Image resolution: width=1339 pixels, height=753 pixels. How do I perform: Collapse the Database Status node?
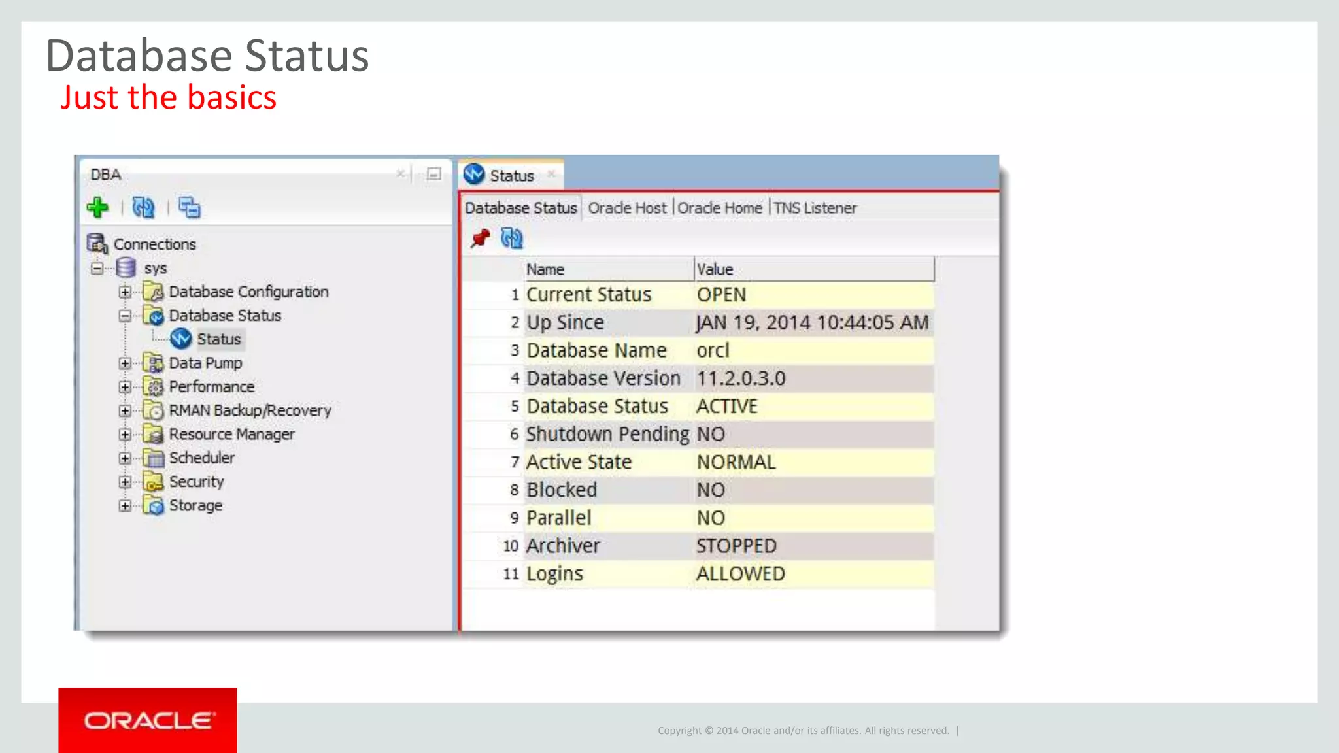click(125, 316)
